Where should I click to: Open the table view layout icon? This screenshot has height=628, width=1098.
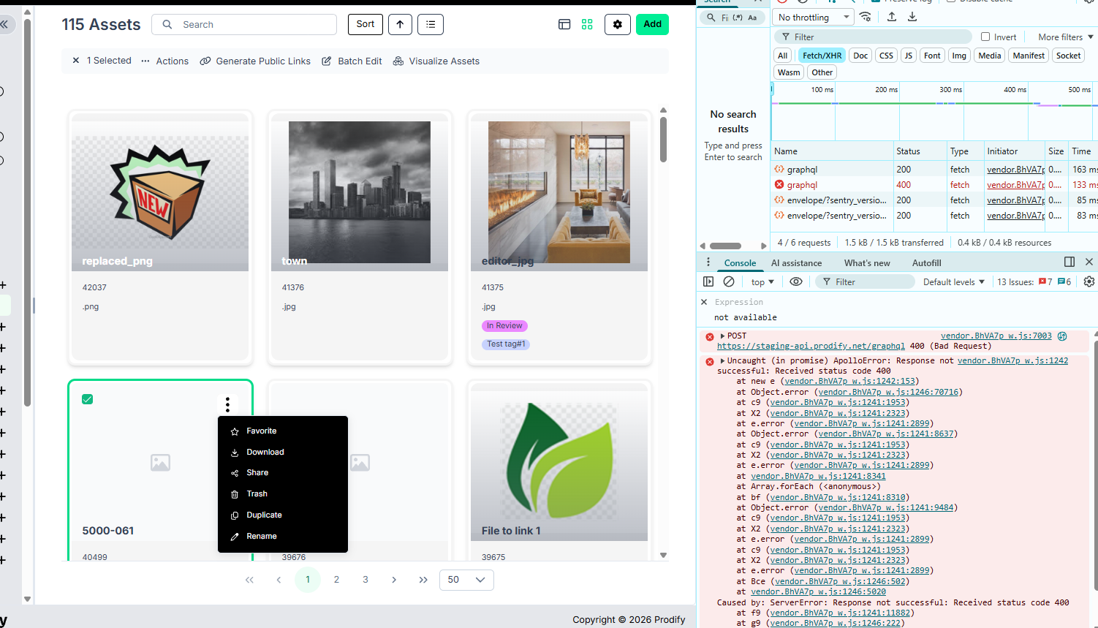point(564,24)
